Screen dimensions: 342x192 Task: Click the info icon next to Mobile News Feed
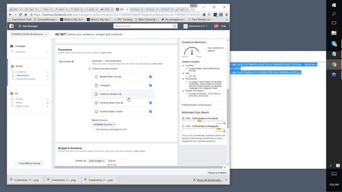[120, 77]
